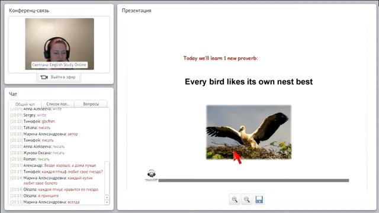Click the proverb 'Every bird likes its own nest best'
This screenshot has height=213, width=379.
coord(249,82)
